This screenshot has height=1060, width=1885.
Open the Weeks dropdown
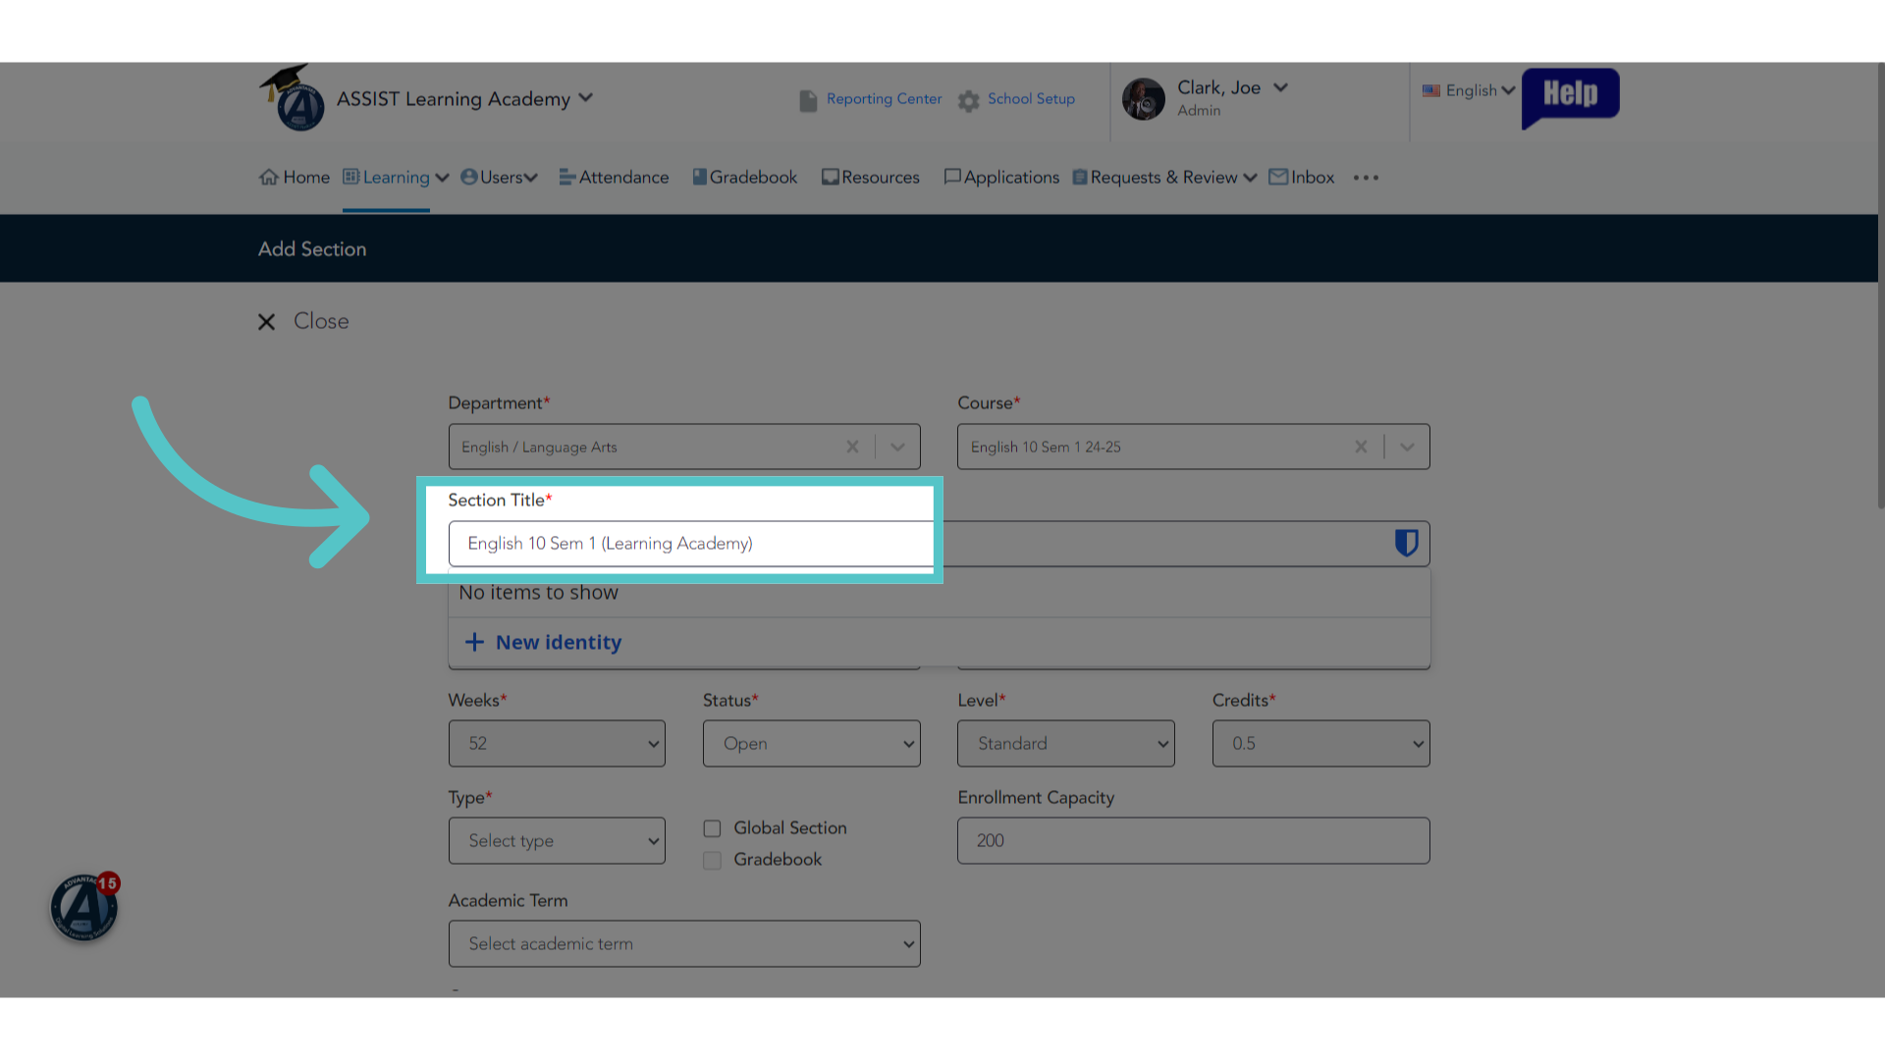click(557, 743)
